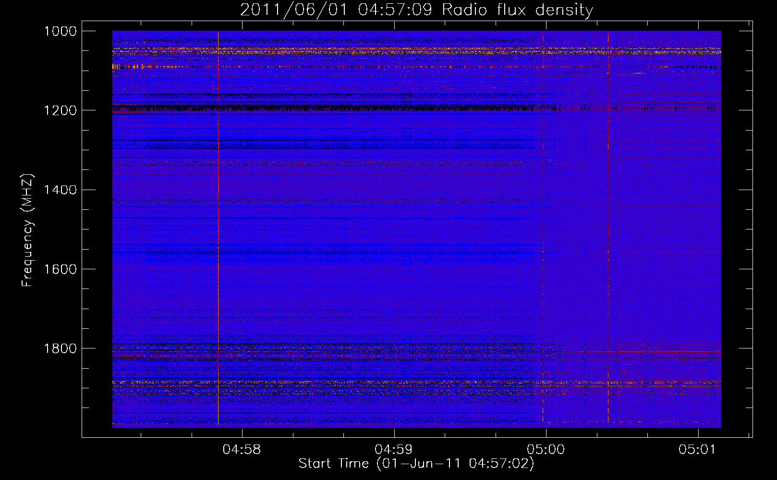
Task: Click the '1000' frequency tick label
Action: coord(60,31)
